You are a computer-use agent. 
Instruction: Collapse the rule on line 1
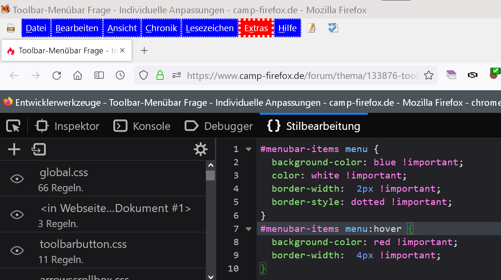tap(248, 149)
